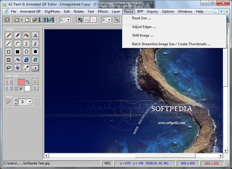This screenshot has height=169, width=232.
Task: Decrease brush size with minus button
Action: coord(16,104)
